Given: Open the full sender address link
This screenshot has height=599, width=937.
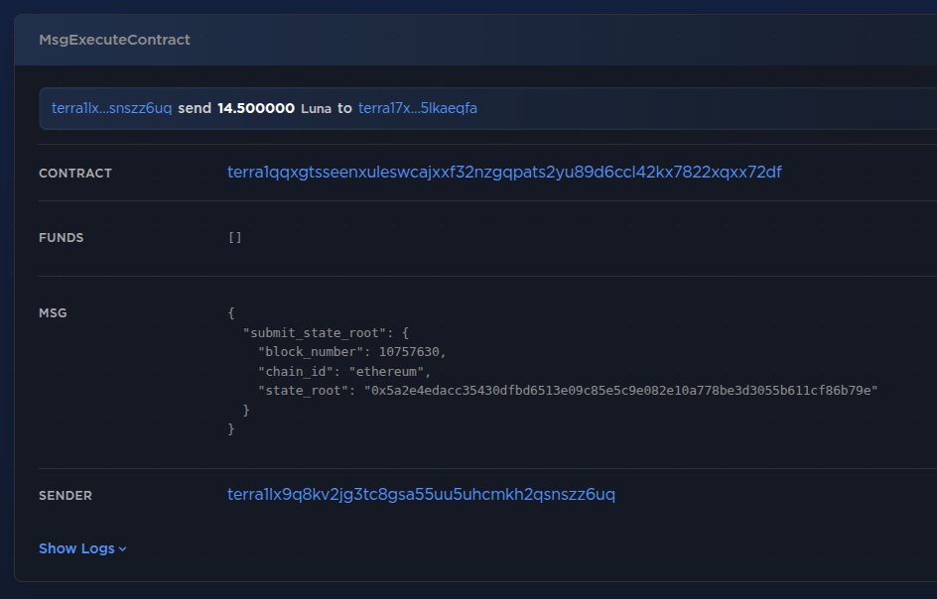Looking at the screenshot, I should click(421, 495).
